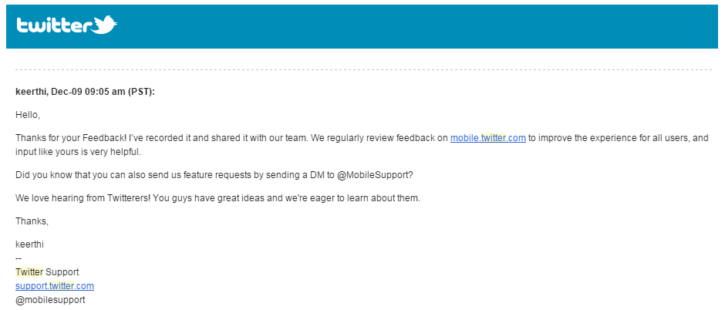This screenshot has height=310, width=725.
Task: Click the keerthi name in signature
Action: click(29, 244)
